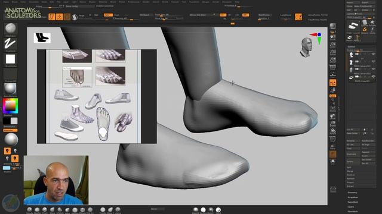
Task: Click the Rotate view icon
Action: click(333, 132)
